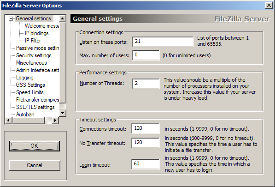Select Passive mode settings
275x187 pixels.
pyautogui.click(x=37, y=48)
